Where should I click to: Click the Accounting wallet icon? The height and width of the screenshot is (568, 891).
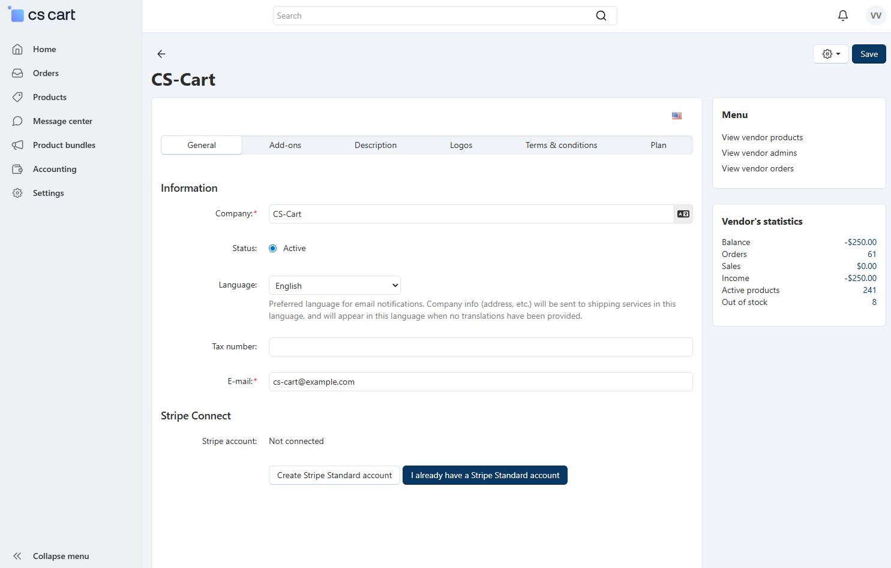pyautogui.click(x=18, y=169)
